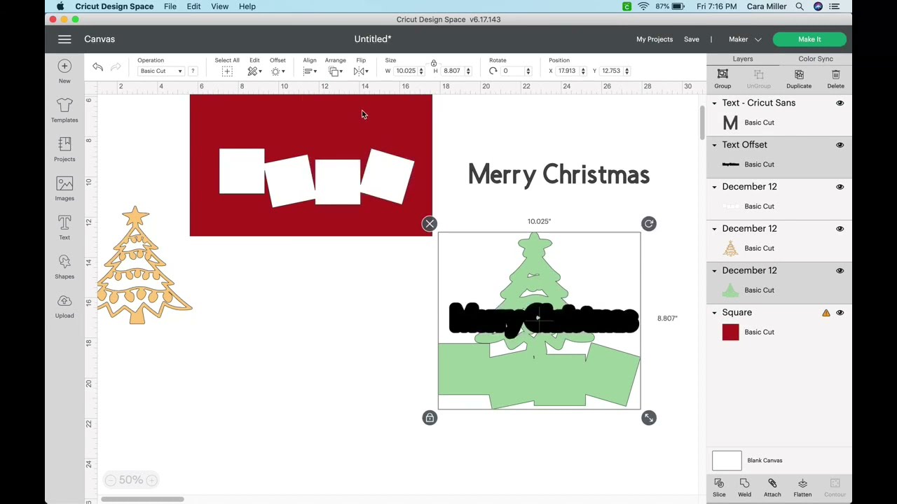This screenshot has width=897, height=504.
Task: Undo the last action
Action: (97, 67)
